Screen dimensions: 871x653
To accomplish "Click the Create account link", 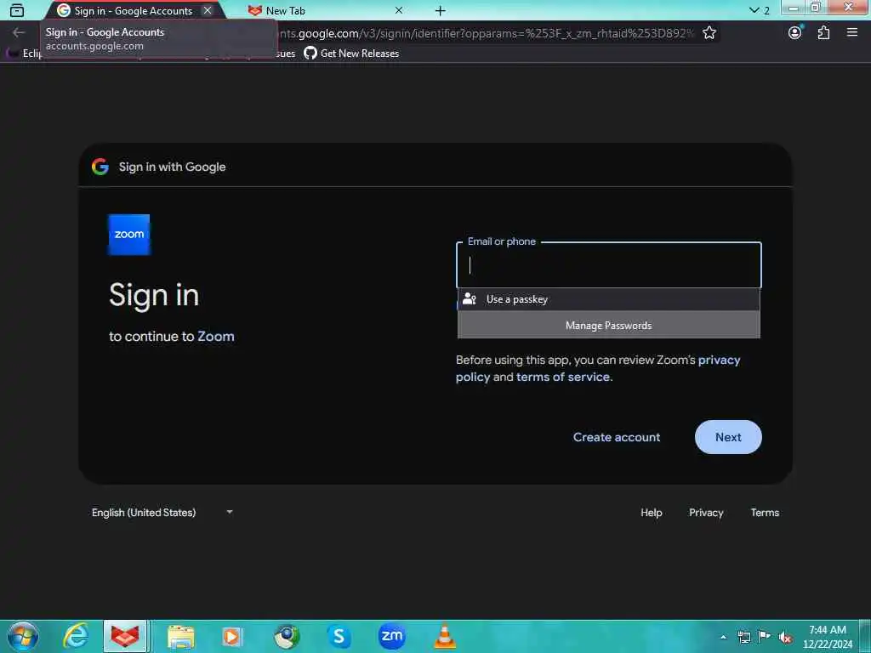I will [617, 437].
